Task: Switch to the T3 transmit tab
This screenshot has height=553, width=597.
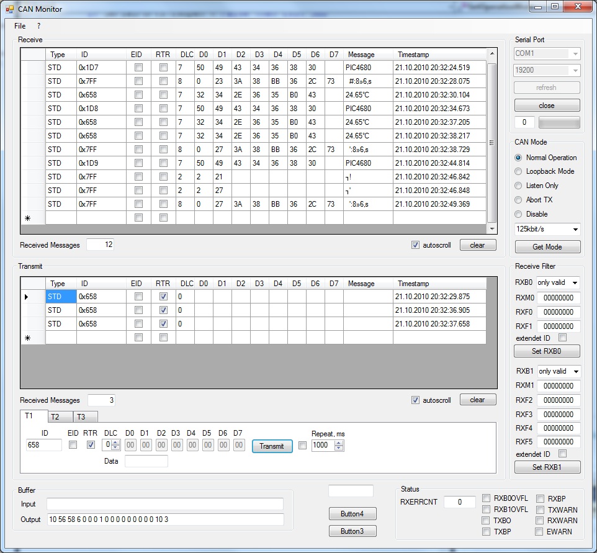Action: [85, 416]
